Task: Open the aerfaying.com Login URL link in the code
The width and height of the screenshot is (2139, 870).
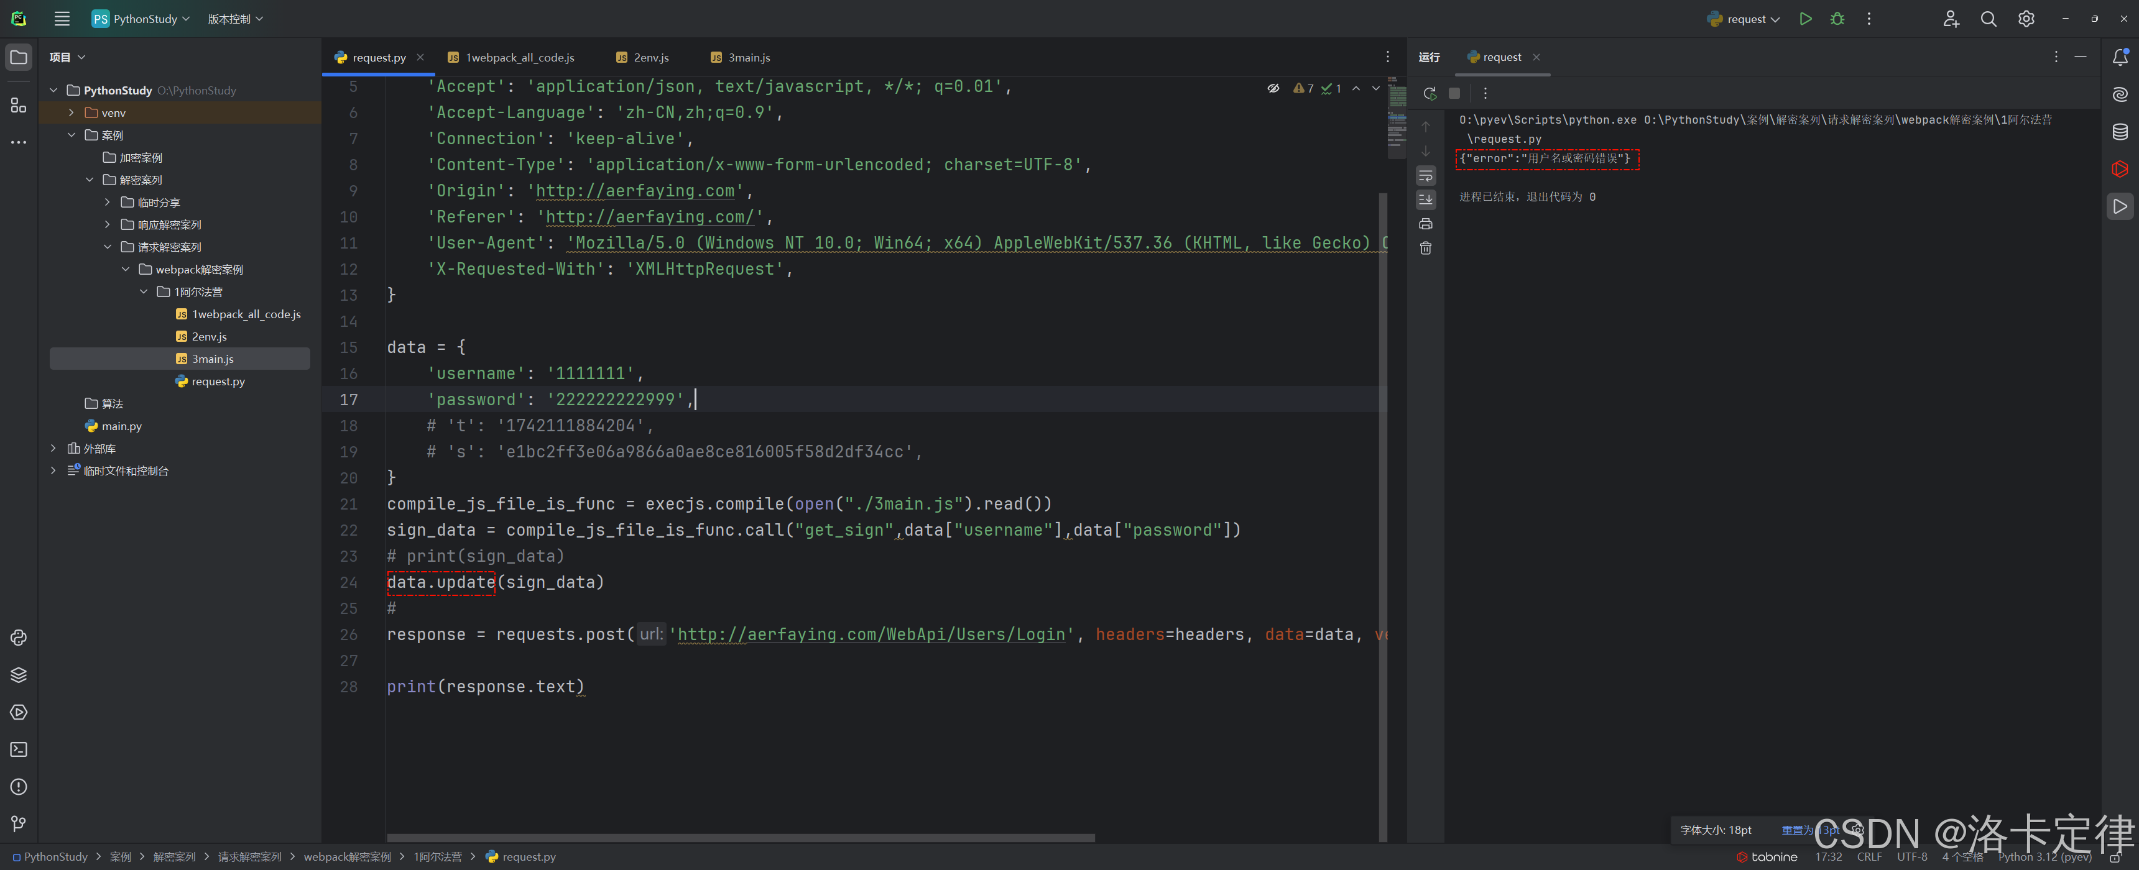Action: pyautogui.click(x=871, y=634)
